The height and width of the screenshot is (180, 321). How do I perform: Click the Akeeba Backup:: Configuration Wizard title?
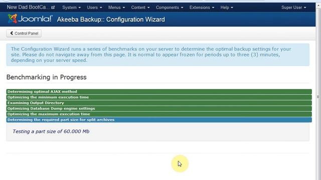pyautogui.click(x=111, y=19)
